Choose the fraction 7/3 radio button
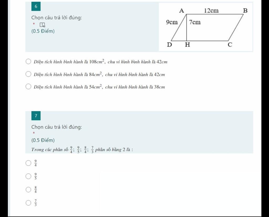Viewport: 269px width, 217px height. (28, 203)
